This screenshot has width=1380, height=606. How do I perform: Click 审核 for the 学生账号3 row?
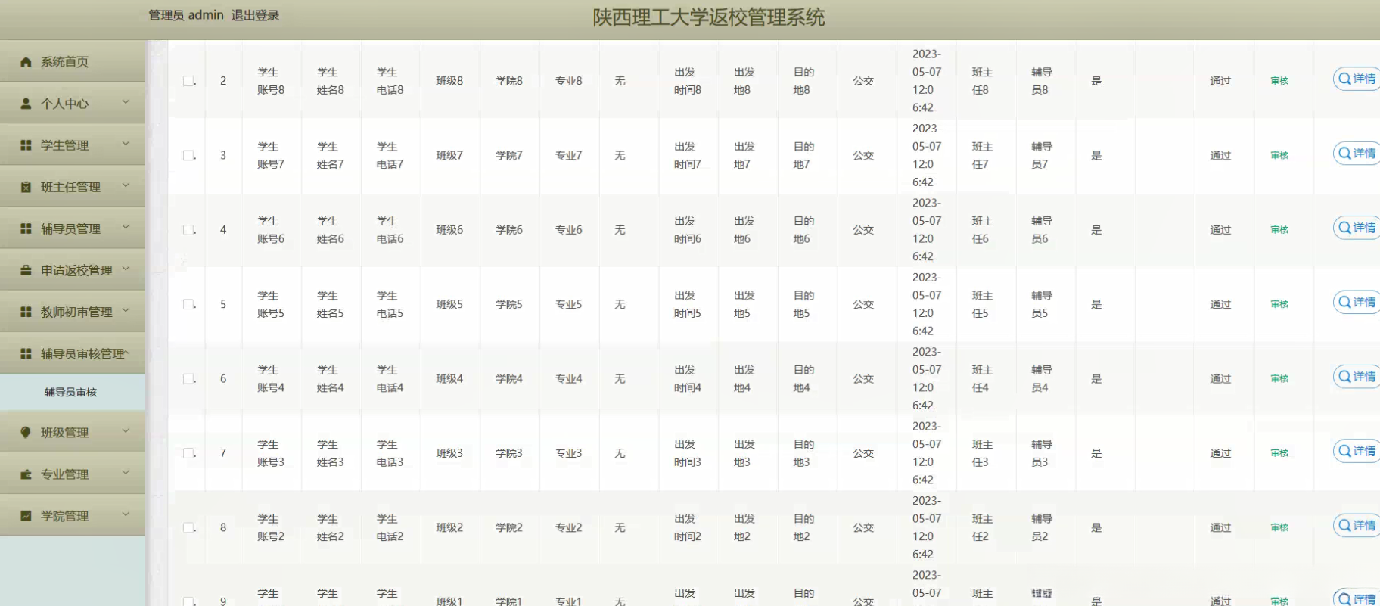1279,453
